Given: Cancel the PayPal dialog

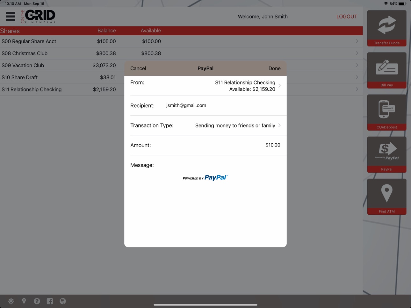Looking at the screenshot, I should tap(138, 68).
